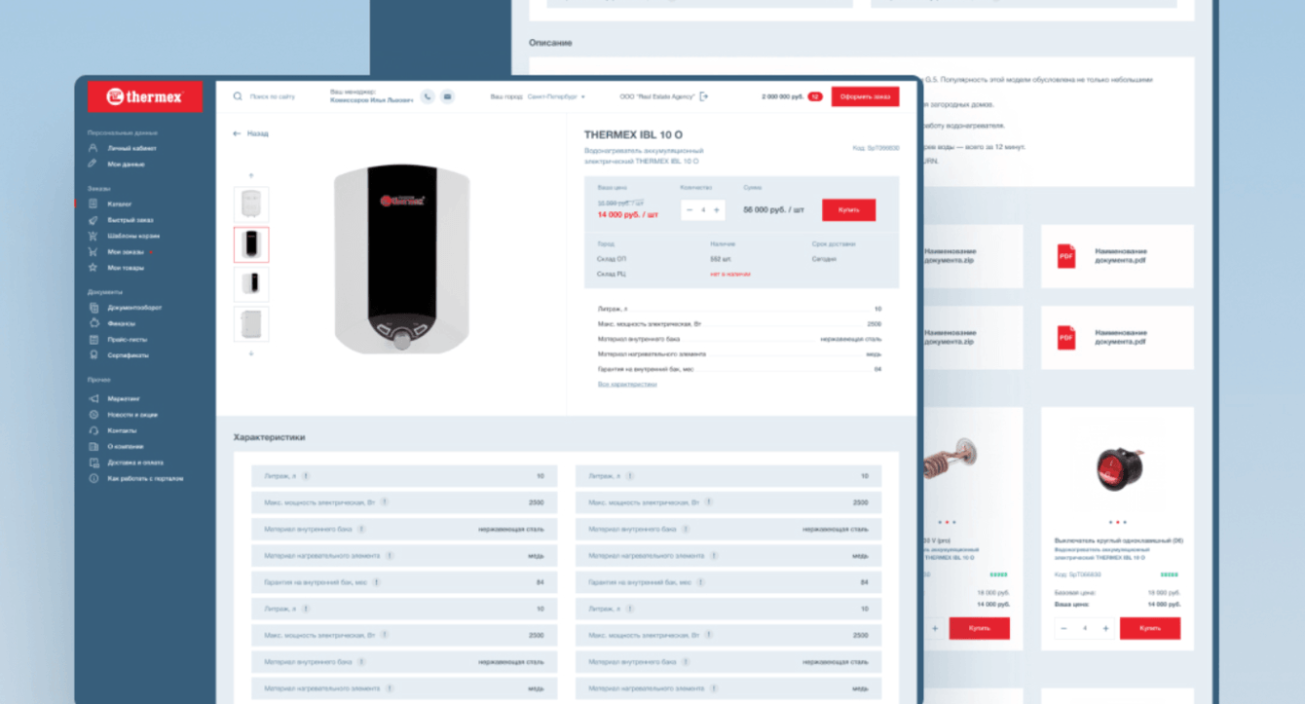Click the Документооборот documents icon
The height and width of the screenshot is (704, 1305).
pyautogui.click(x=93, y=308)
